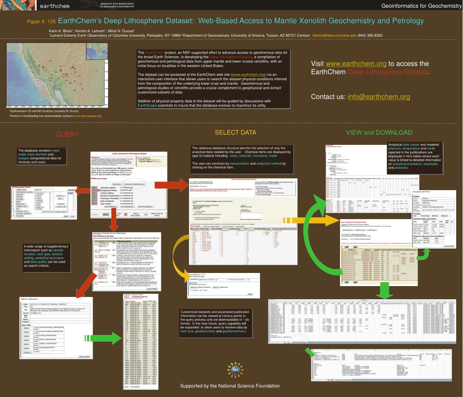463x397 pixels.
Task: Click the Rock Analysis selection page screenshot
Action: click(x=243, y=221)
